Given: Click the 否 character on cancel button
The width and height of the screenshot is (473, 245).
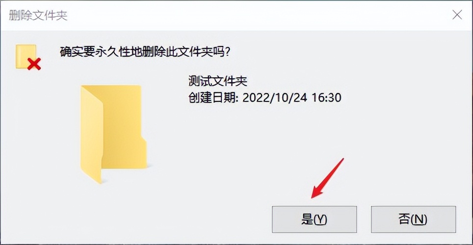Looking at the screenshot, I should (x=404, y=219).
